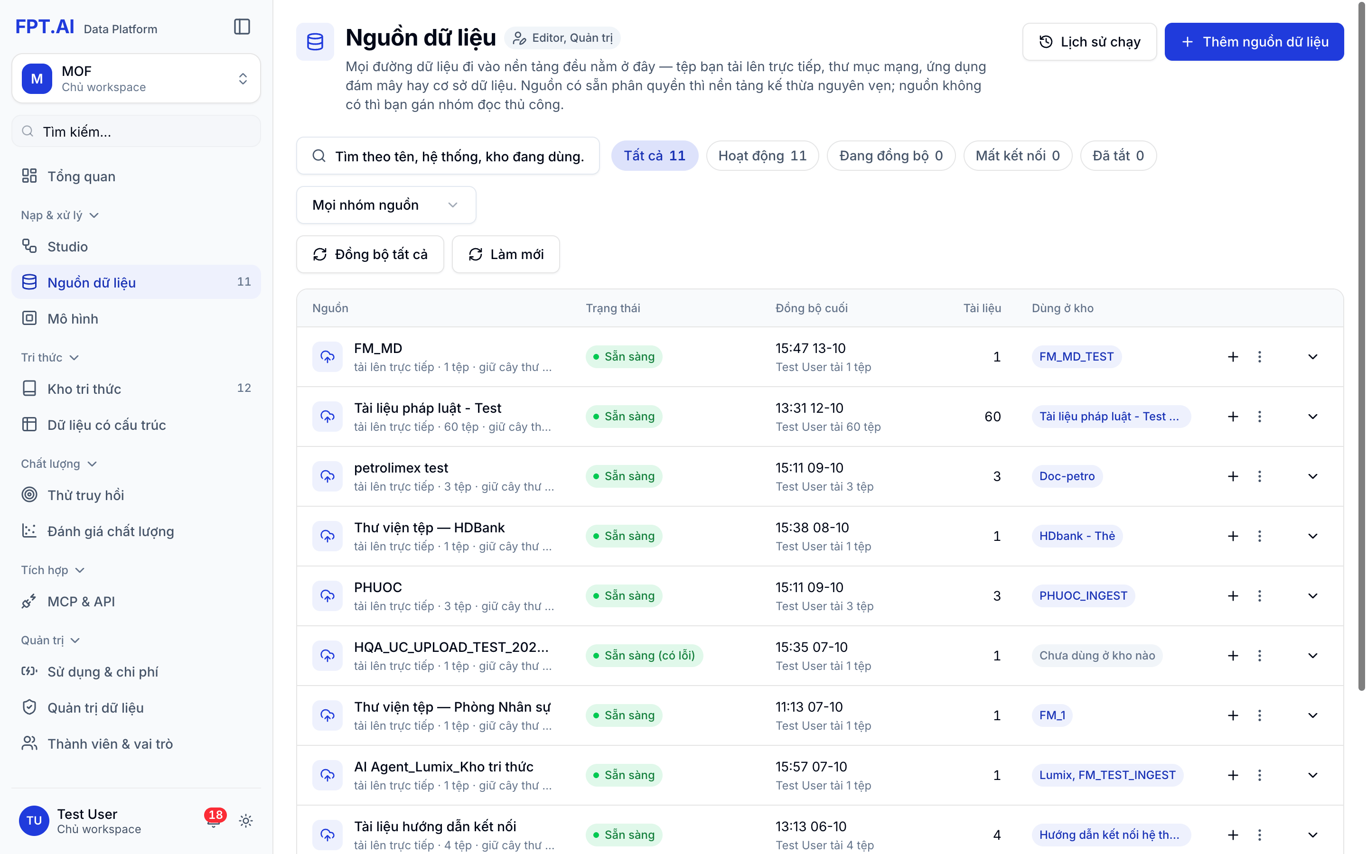Click the plus icon in FM_MD row
Viewport: 1367px width, 854px height.
click(x=1233, y=357)
